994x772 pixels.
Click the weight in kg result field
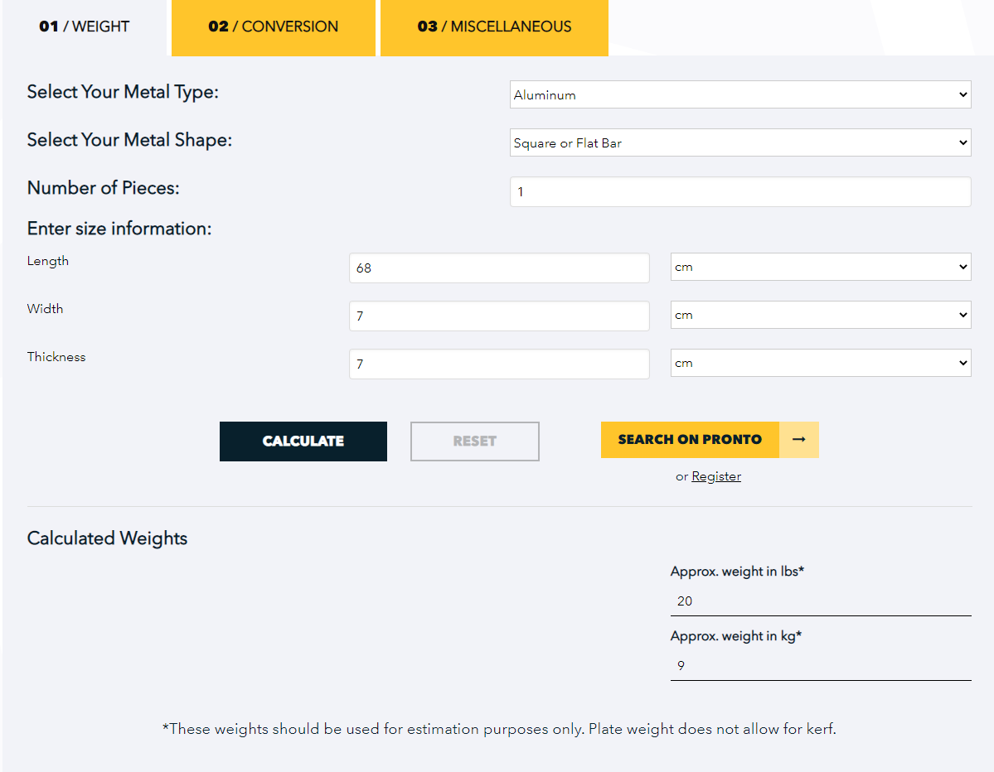820,666
